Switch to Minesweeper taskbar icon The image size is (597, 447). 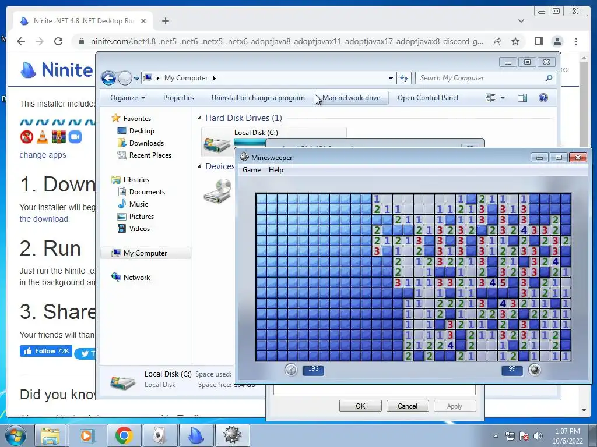tap(232, 435)
